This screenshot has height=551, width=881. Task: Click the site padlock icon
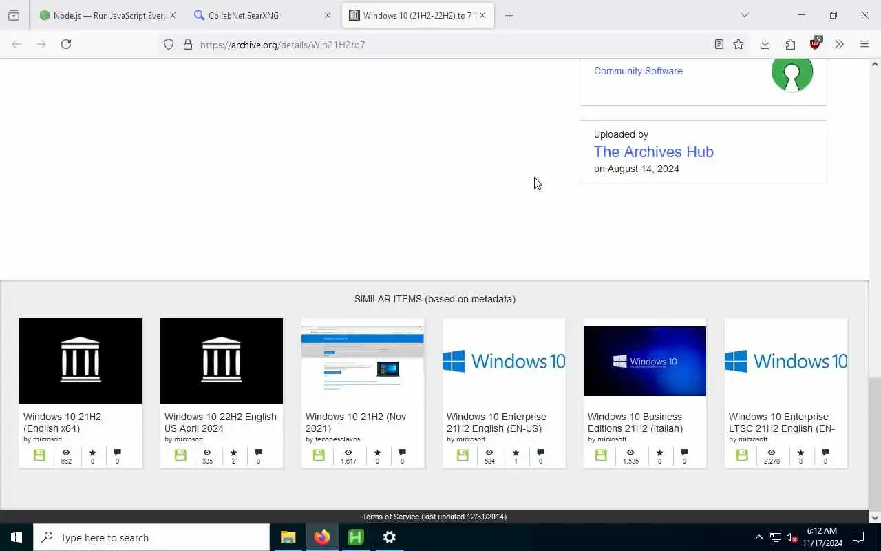[x=187, y=44]
